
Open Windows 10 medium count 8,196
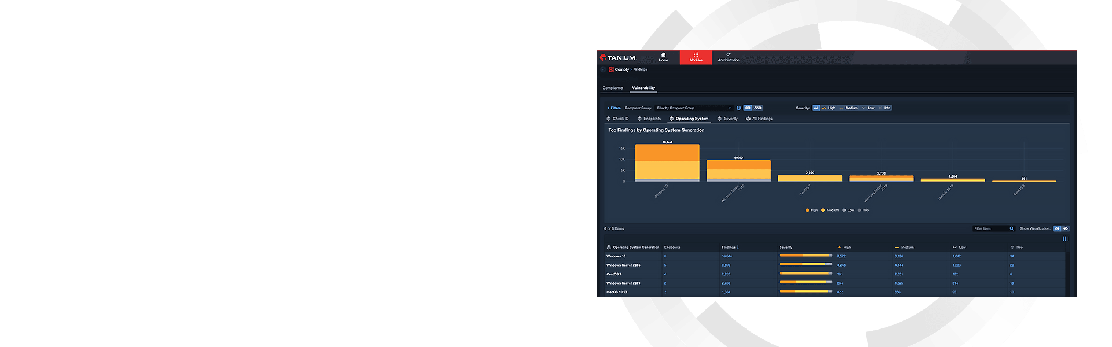(x=899, y=256)
